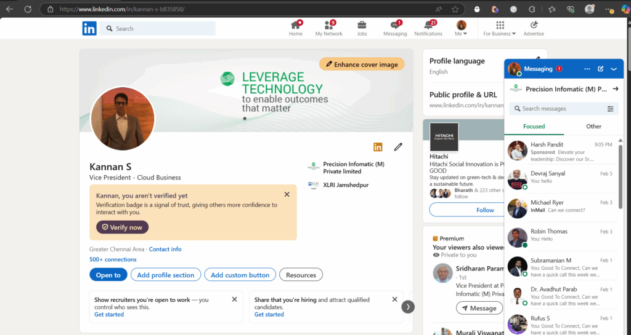Click Add custom button
The image size is (631, 335).
(x=240, y=275)
